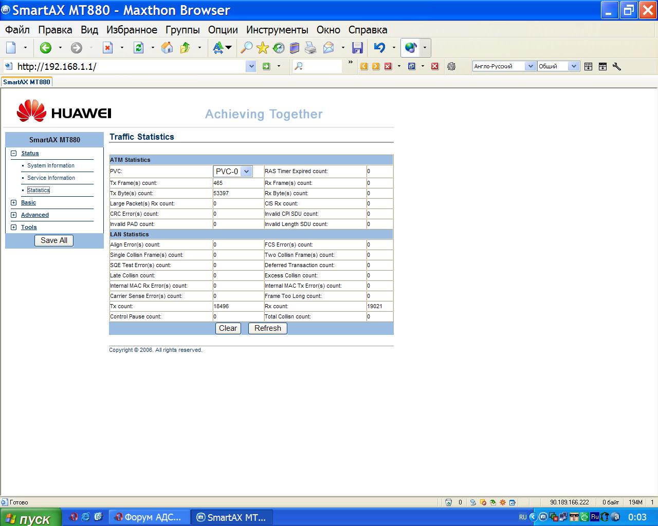Click the Save floppy disk icon

click(x=357, y=48)
